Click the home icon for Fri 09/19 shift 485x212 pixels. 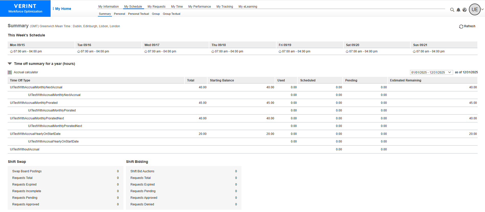pos(280,51)
